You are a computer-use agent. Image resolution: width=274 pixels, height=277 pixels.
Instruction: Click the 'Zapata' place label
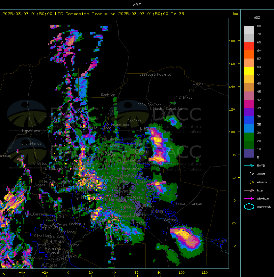coord(73,245)
